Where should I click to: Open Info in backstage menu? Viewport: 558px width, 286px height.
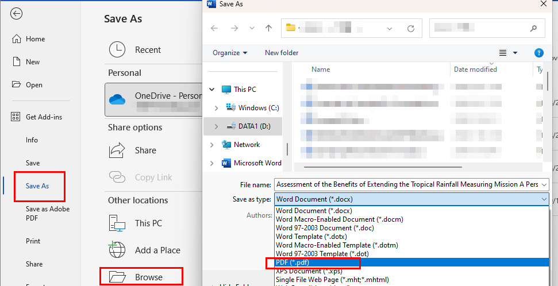32,140
